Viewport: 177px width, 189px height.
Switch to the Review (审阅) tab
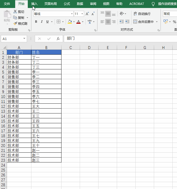tap(93, 4)
